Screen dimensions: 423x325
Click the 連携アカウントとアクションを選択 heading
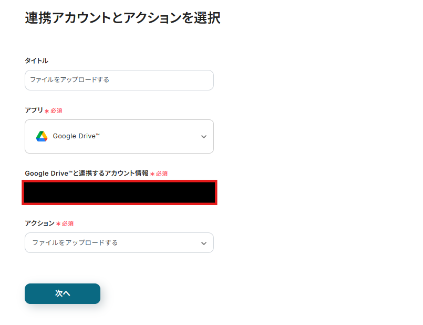pos(122,18)
